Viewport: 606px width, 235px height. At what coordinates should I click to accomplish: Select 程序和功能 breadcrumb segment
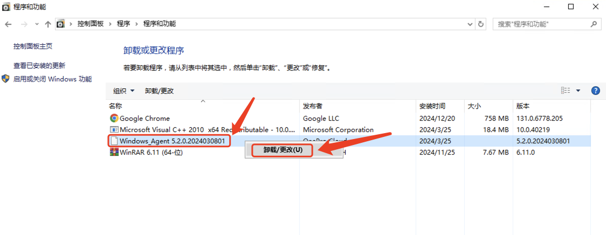tap(160, 24)
